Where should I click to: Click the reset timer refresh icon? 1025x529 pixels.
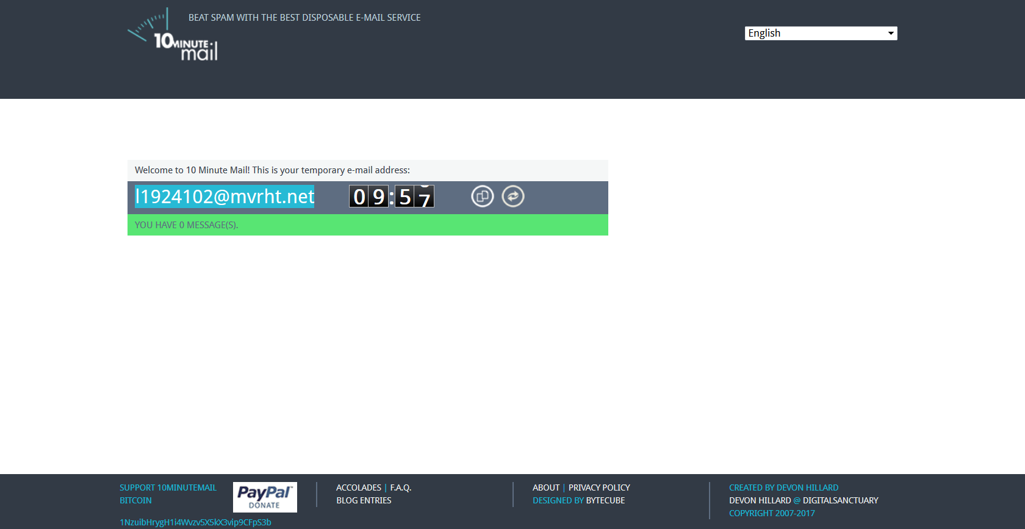[x=512, y=196]
